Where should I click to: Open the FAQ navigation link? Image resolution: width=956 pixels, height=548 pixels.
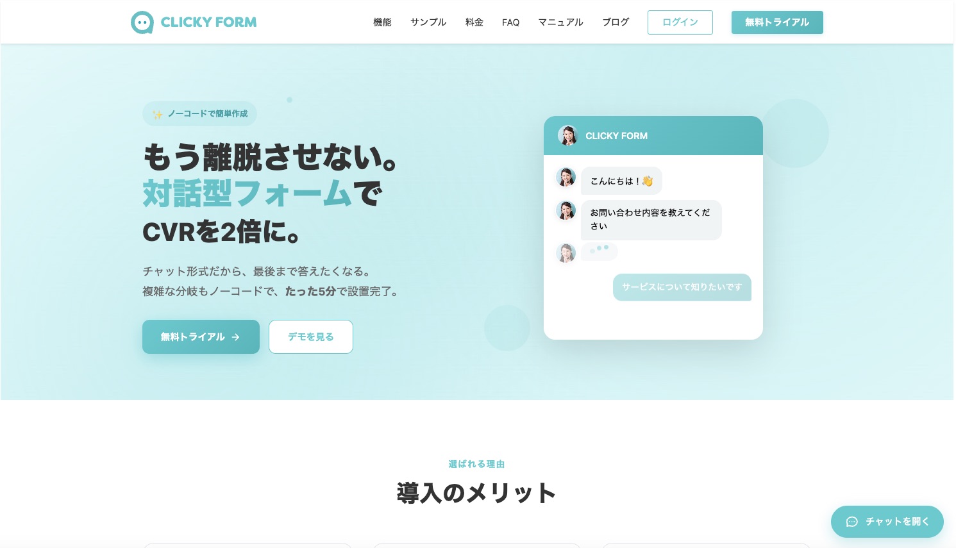click(511, 22)
